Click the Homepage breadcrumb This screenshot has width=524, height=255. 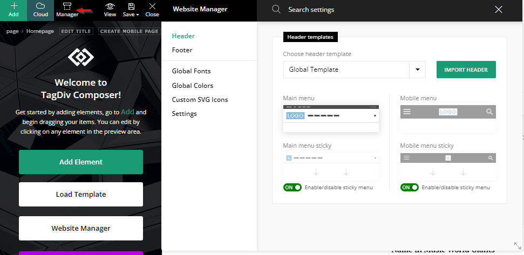point(40,31)
